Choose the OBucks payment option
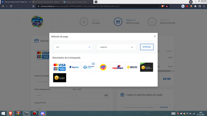The image size is (207, 116). 132,67
